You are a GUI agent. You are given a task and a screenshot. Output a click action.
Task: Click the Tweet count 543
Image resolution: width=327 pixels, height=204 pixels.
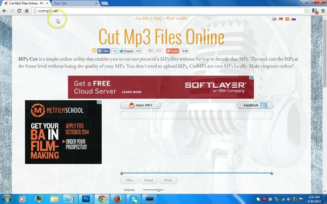(x=139, y=51)
